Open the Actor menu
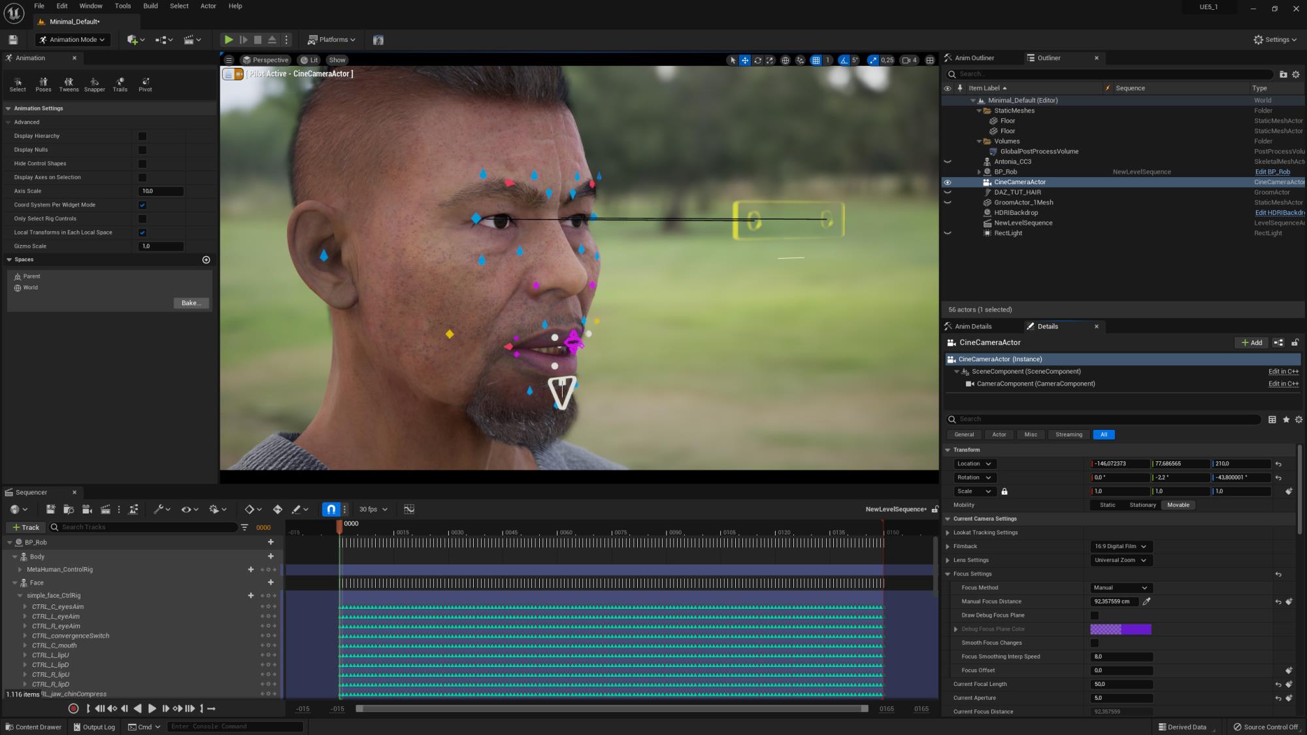1307x735 pixels. 208,6
